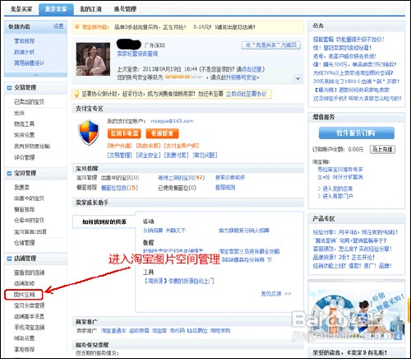Expand the account info dropdown arrow
This screenshot has width=411, height=359.
[x=298, y=78]
